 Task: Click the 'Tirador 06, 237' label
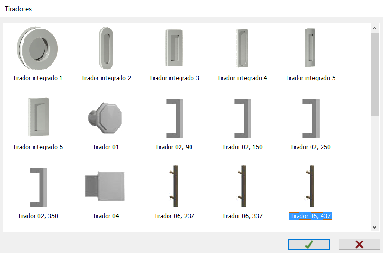coord(174,216)
